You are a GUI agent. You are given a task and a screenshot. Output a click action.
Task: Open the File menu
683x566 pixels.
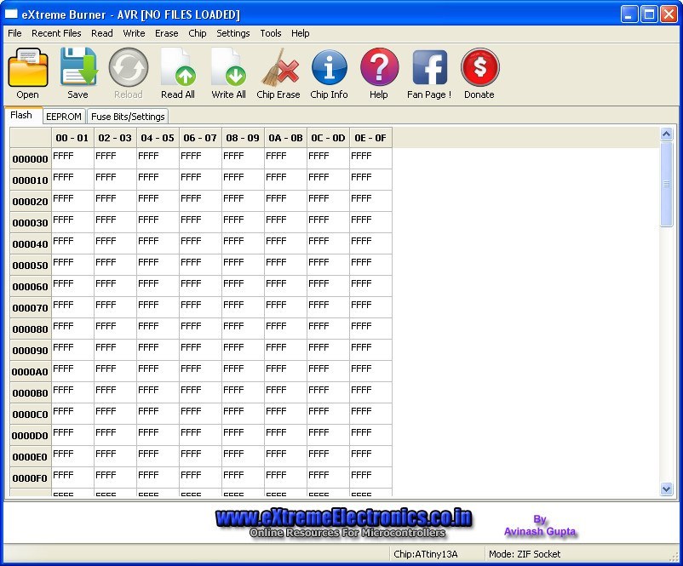(14, 33)
